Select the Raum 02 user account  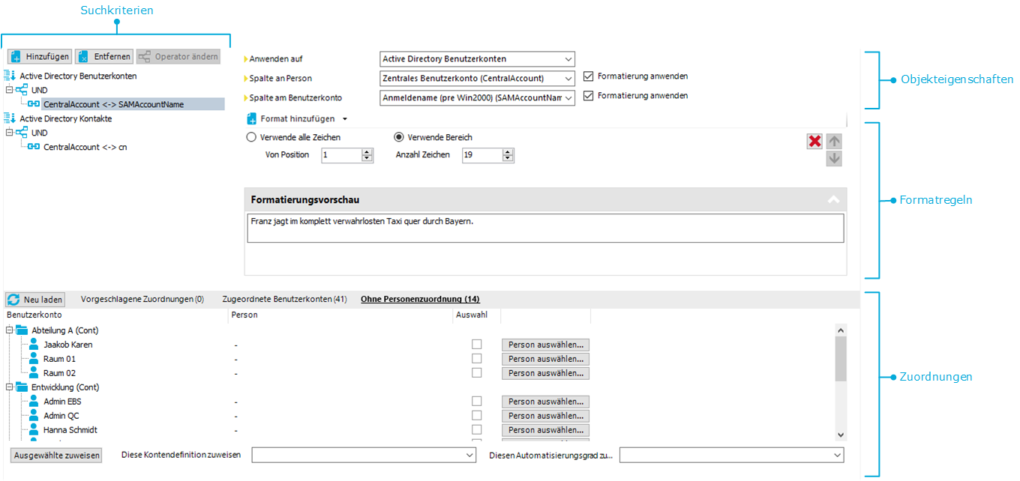click(59, 373)
